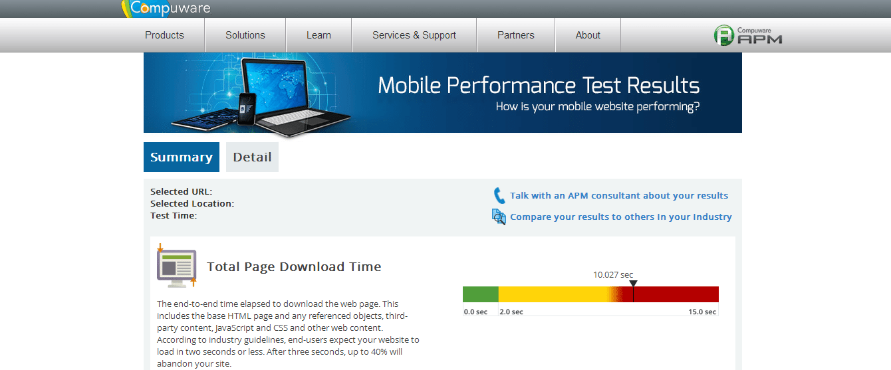The width and height of the screenshot is (891, 370).
Task: Click the Total Page Download Time monitor icon
Action: tap(176, 266)
